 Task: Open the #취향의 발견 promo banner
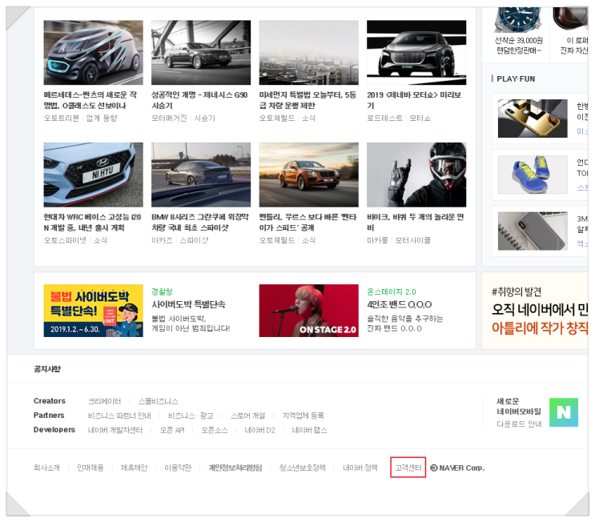click(x=535, y=311)
